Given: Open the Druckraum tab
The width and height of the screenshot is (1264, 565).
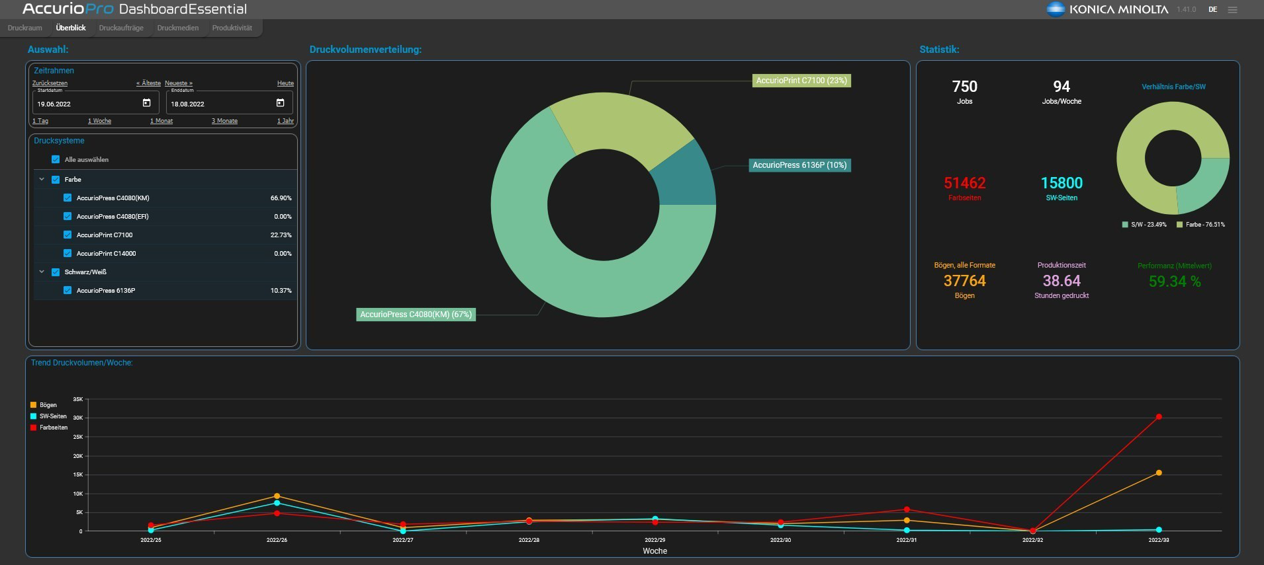Looking at the screenshot, I should [24, 28].
